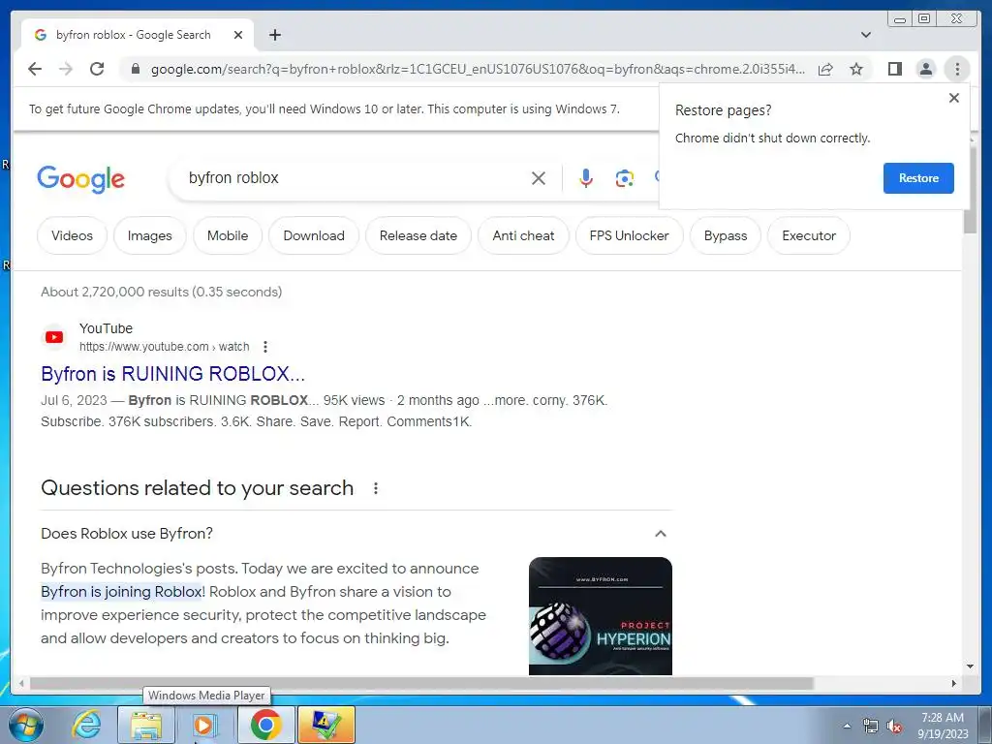Viewport: 992px width, 744px height.
Task: Click the Google logo
Action: 81,179
